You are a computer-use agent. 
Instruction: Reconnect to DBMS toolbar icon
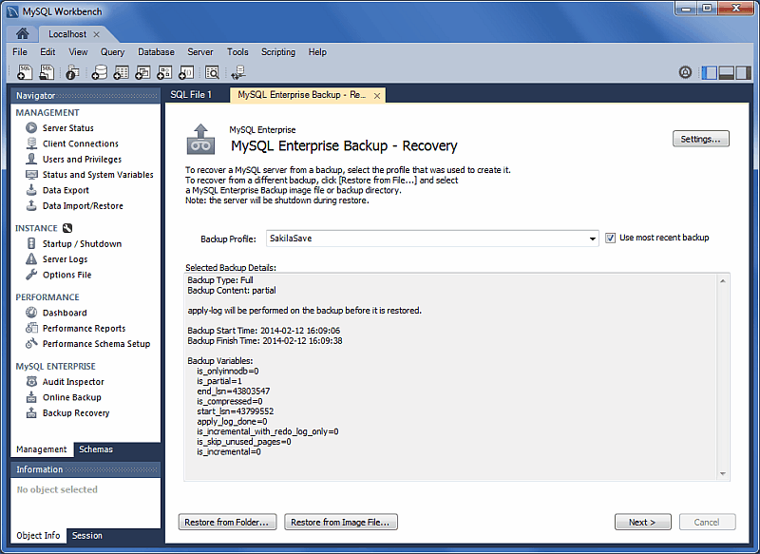click(x=238, y=72)
